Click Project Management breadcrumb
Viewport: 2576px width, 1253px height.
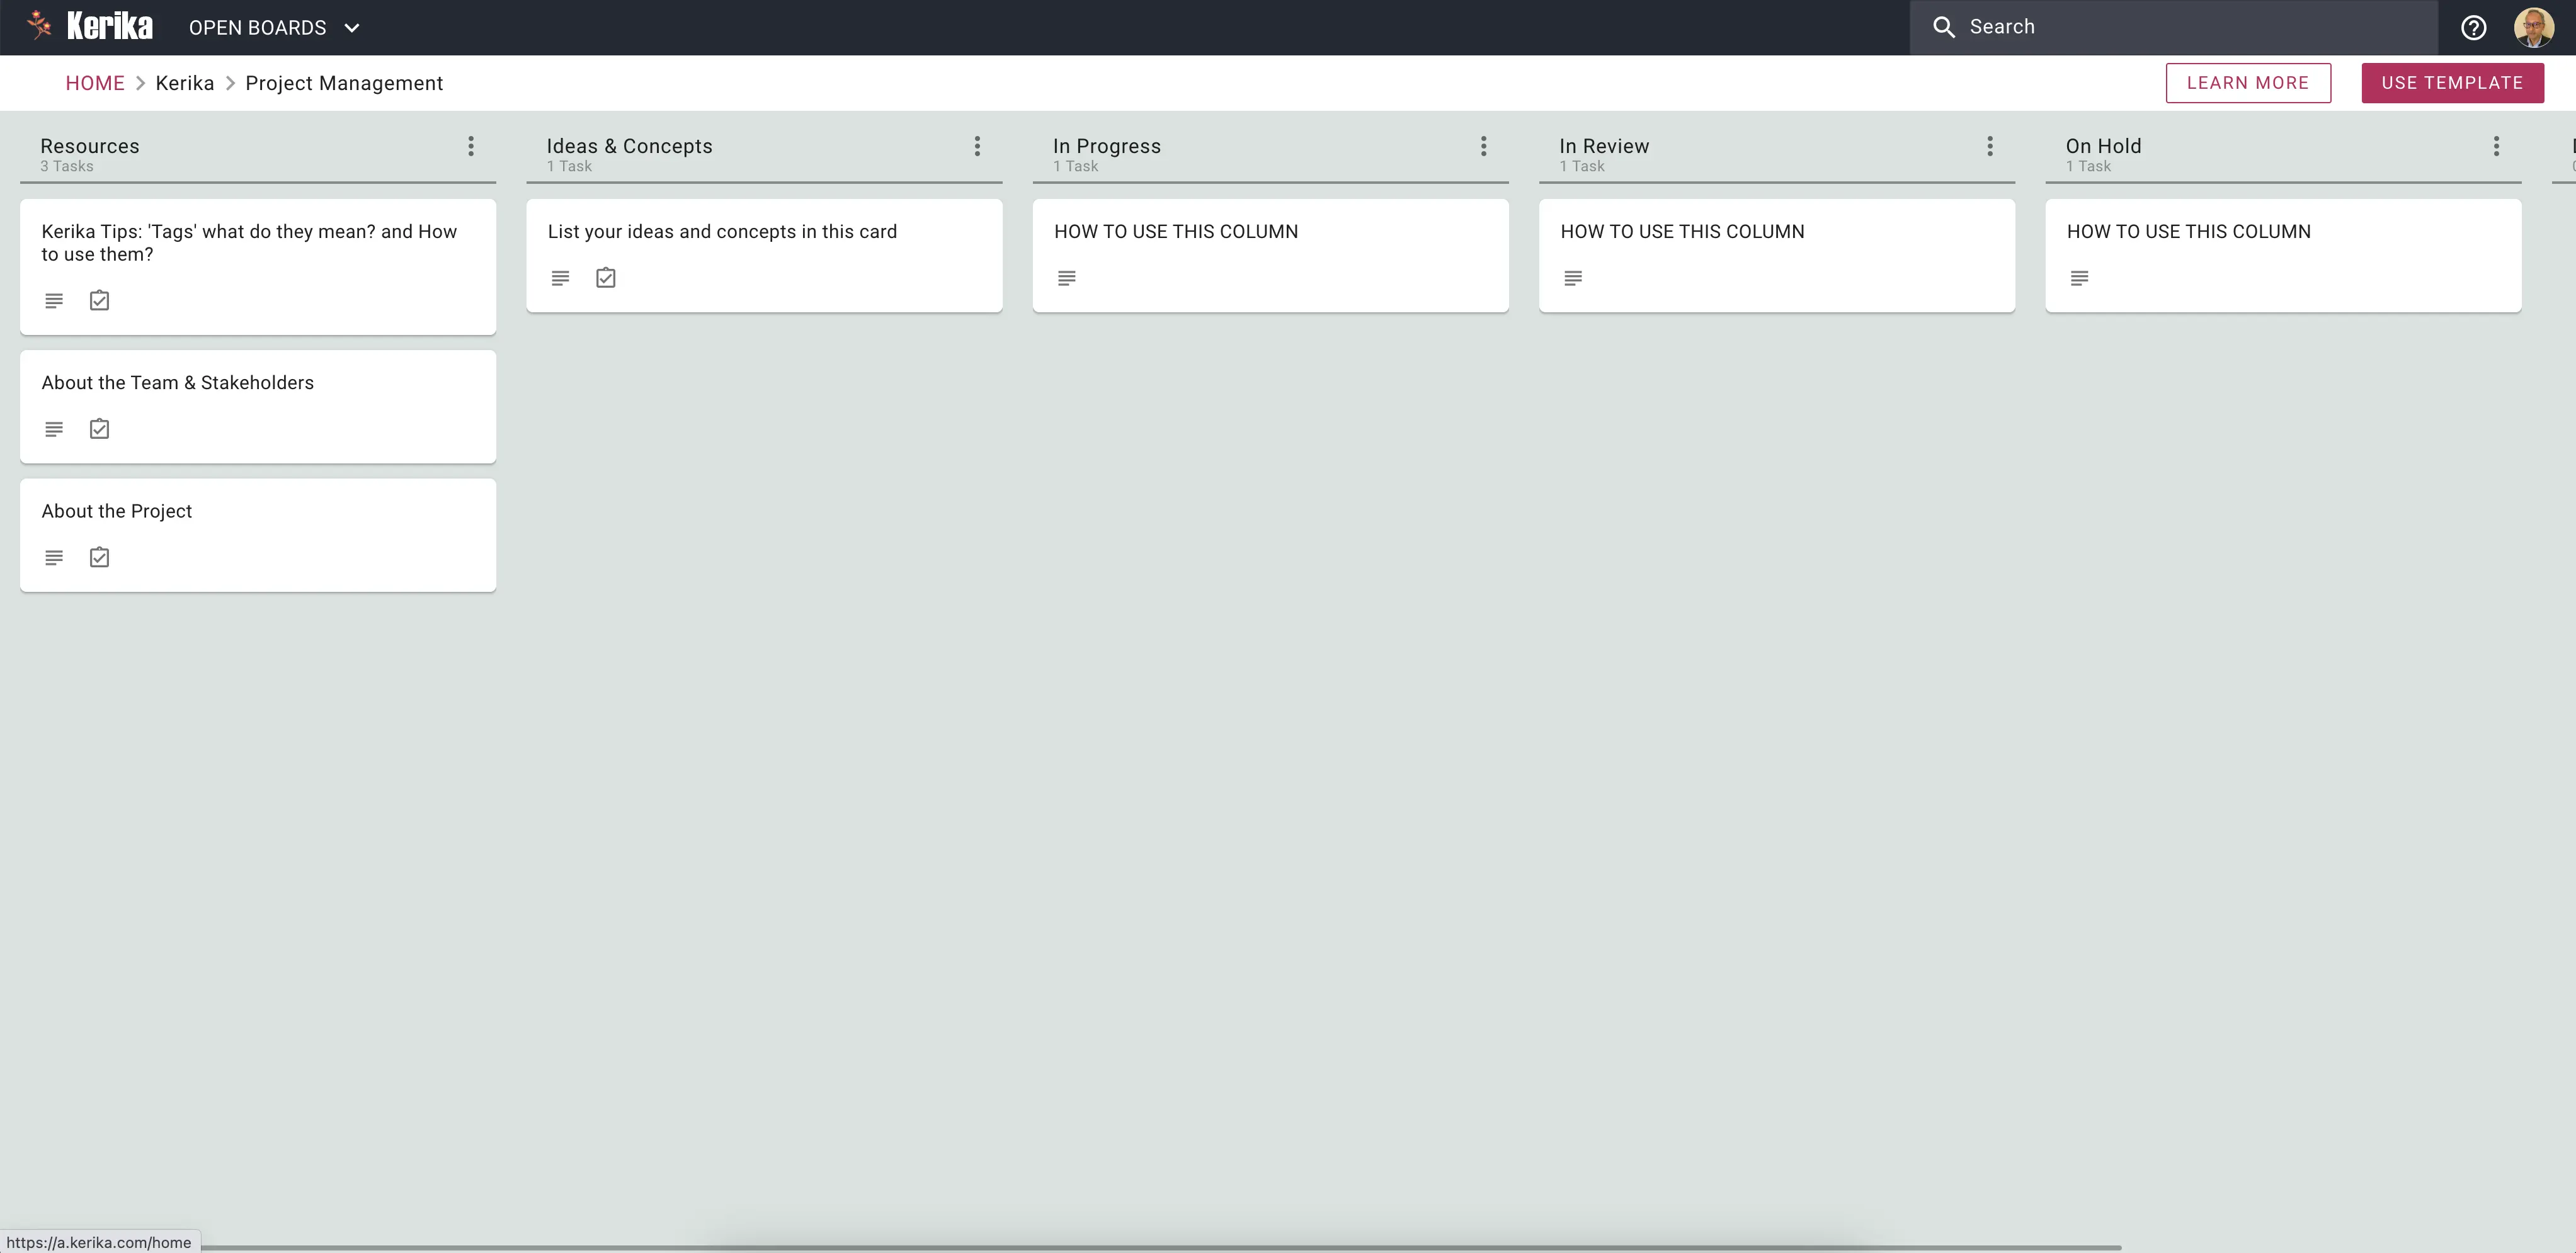coord(344,83)
